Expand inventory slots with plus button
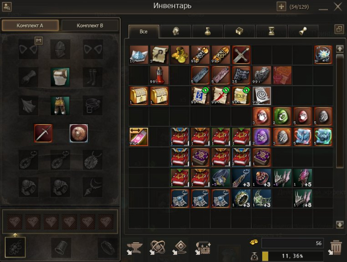This screenshot has width=347, height=262. [x=281, y=7]
